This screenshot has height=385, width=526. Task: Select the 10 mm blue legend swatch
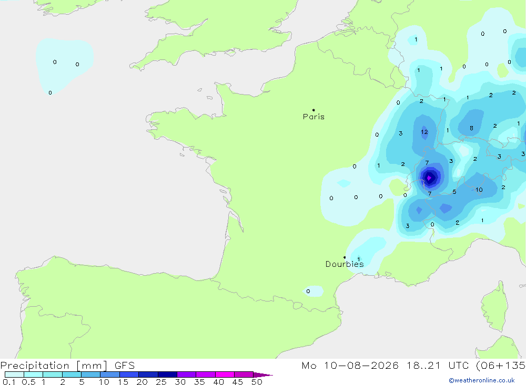click(x=110, y=374)
